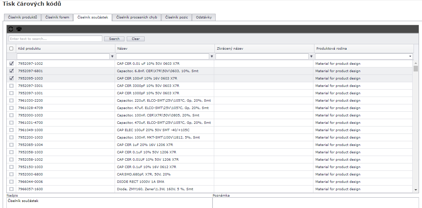The height and width of the screenshot is (208, 422).
Task: Click scrollbar up arrow of the grid
Action: coord(416,63)
